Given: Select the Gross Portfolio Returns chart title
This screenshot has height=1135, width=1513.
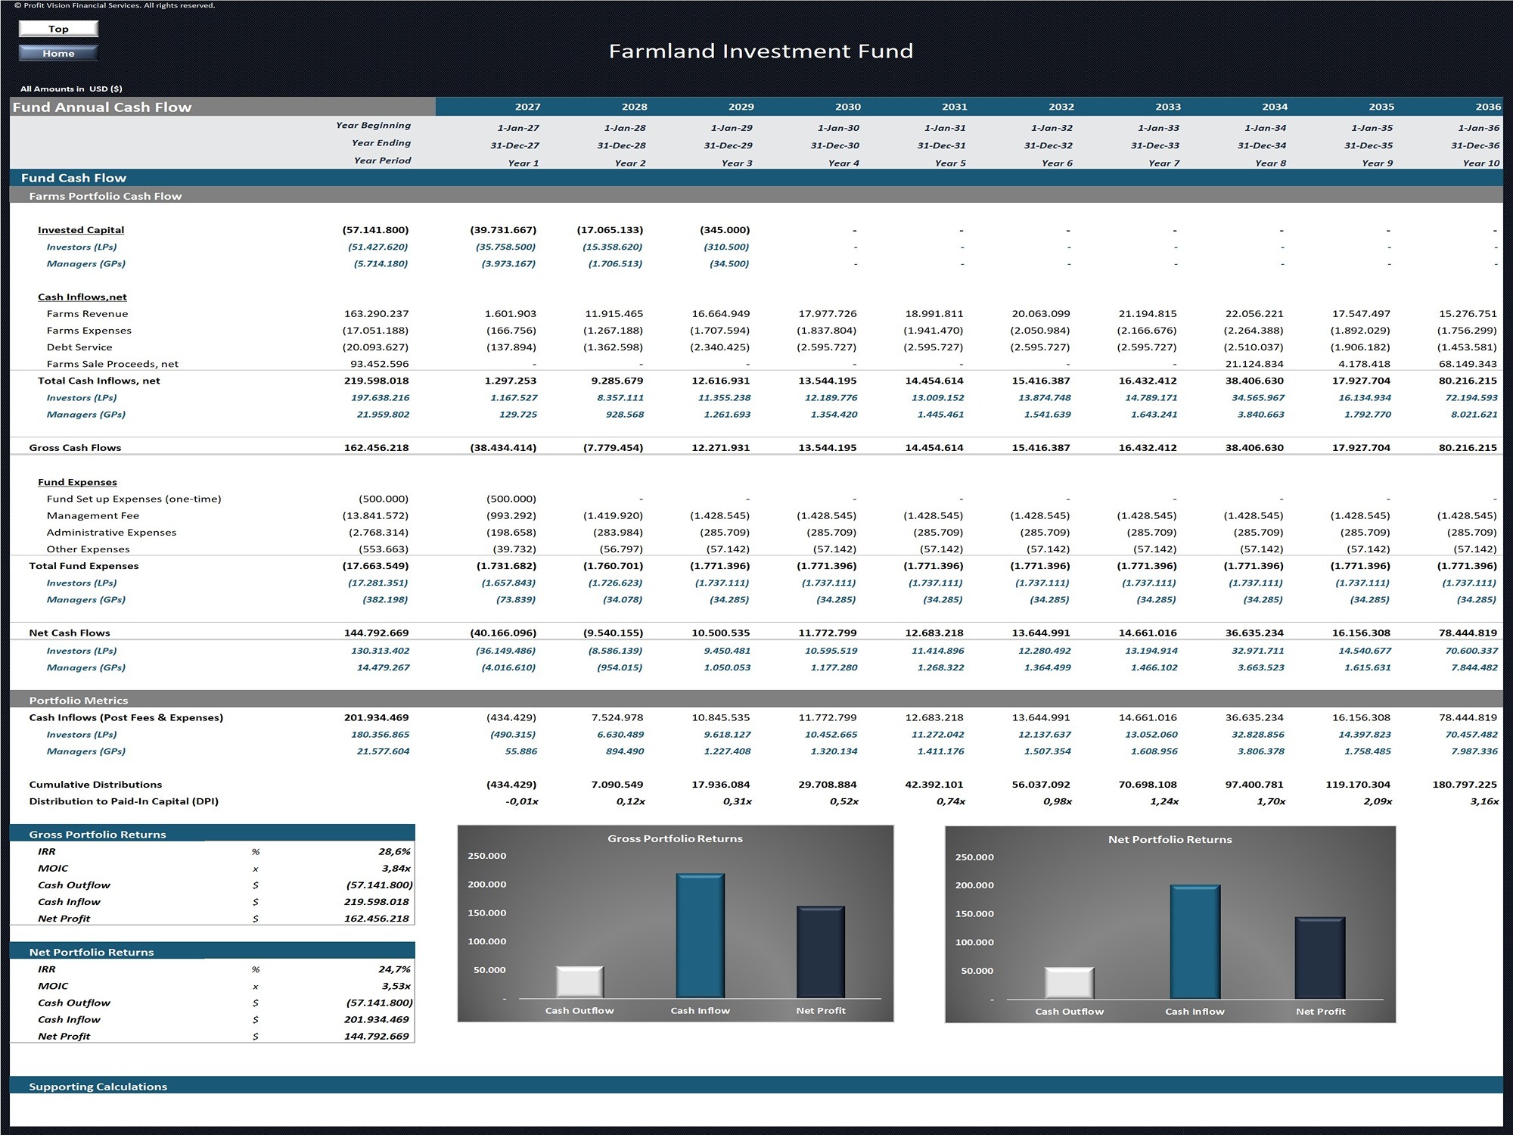Looking at the screenshot, I should pos(675,838).
